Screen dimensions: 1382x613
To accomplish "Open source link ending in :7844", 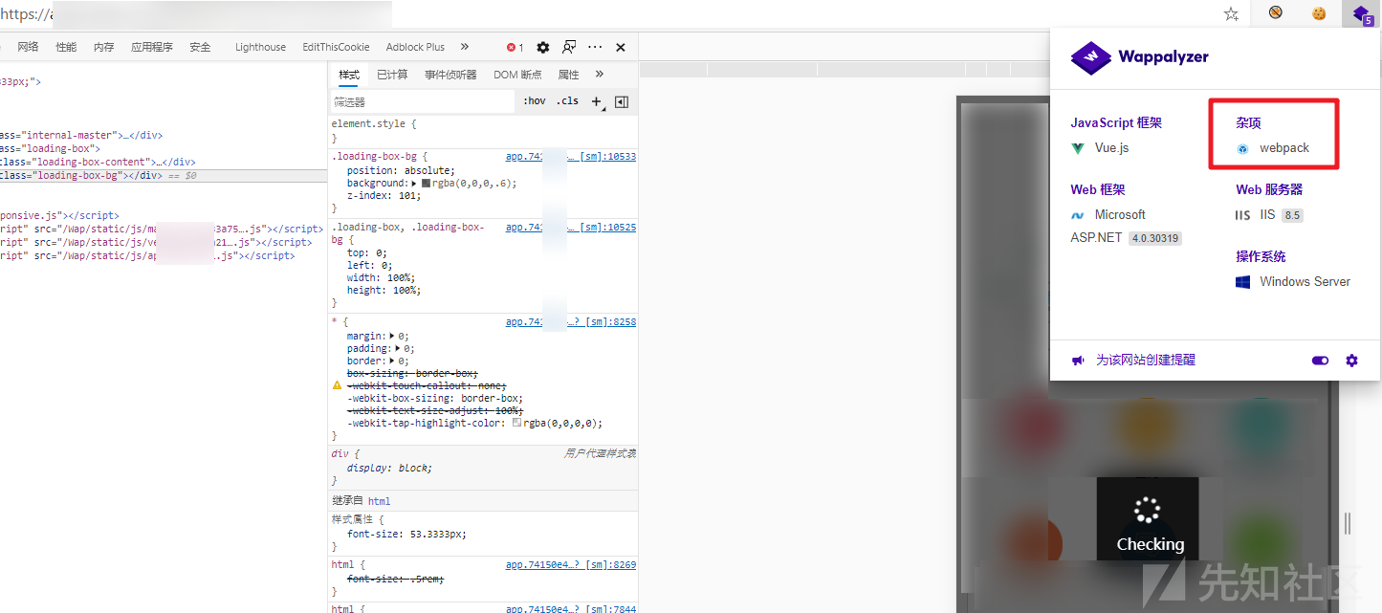I will (x=571, y=608).
